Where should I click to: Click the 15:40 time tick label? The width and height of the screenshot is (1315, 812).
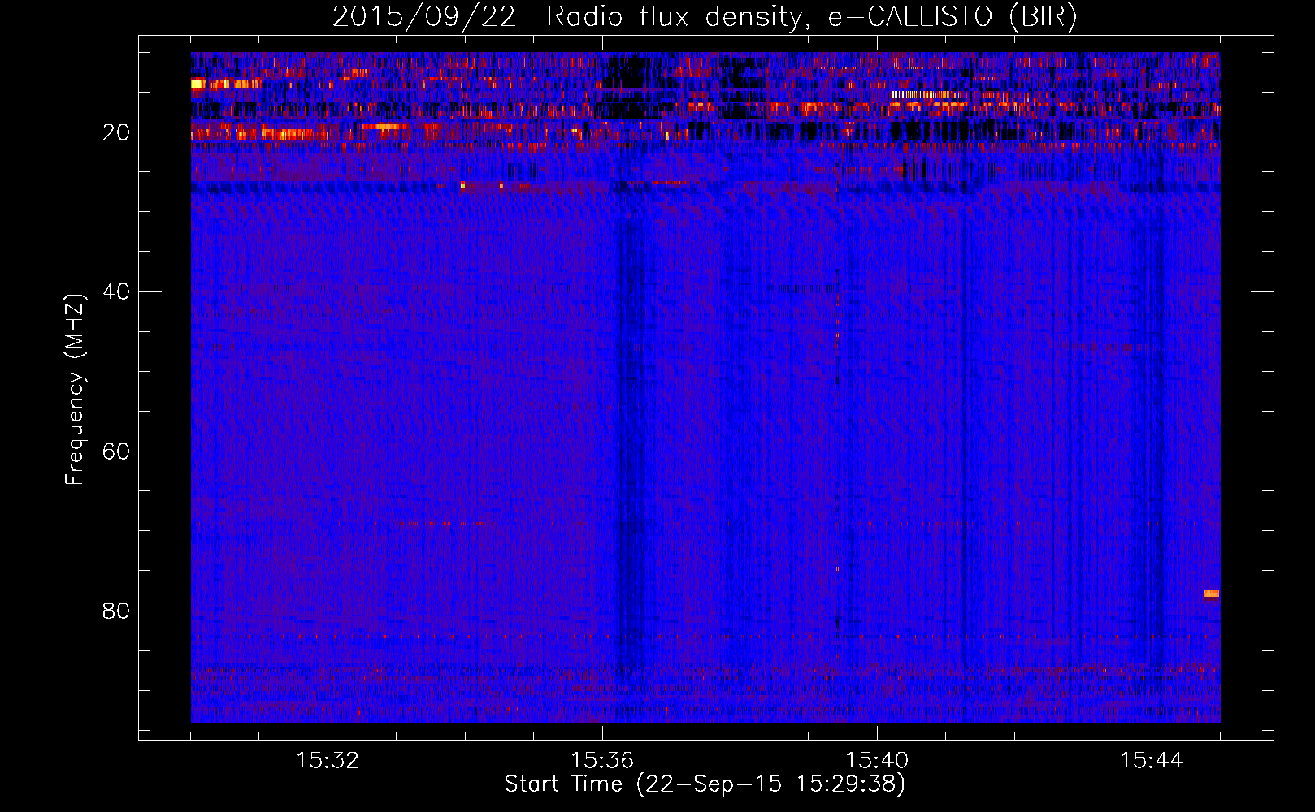tap(877, 761)
